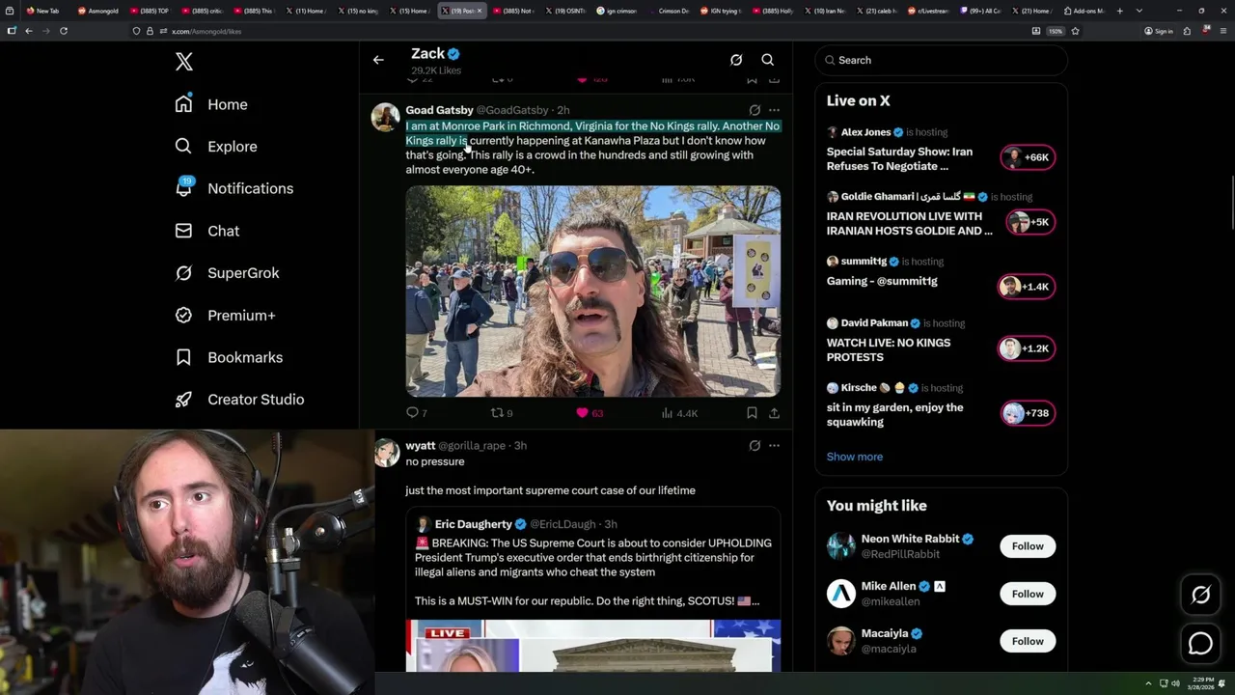Open more options on Goad Gatsby post
Screen dimensions: 1235x695
(x=774, y=110)
